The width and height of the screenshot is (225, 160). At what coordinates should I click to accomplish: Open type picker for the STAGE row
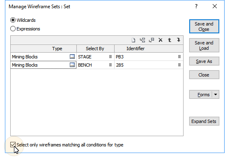click(x=72, y=57)
